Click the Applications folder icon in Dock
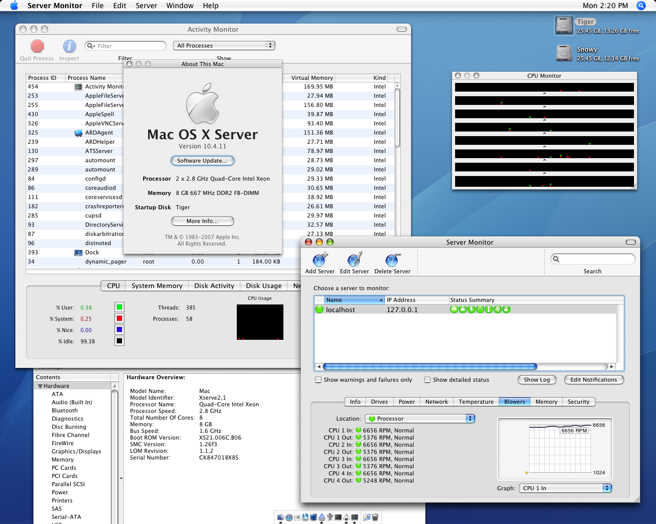Viewport: 656px width, 524px height. coord(367,517)
